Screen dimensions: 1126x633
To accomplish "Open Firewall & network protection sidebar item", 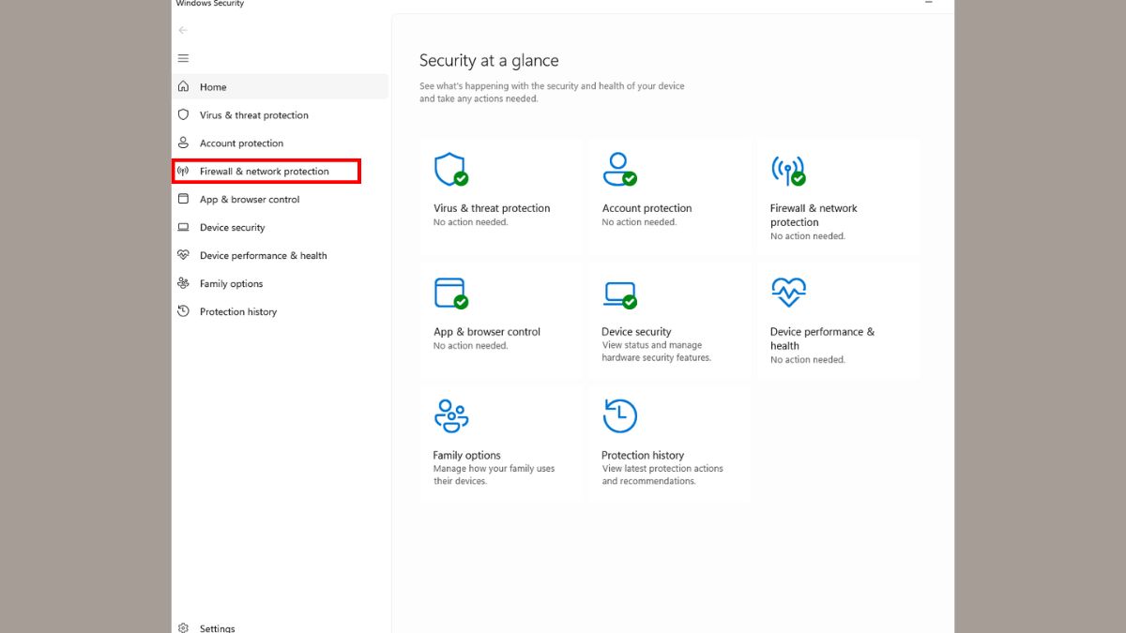I will tap(266, 171).
